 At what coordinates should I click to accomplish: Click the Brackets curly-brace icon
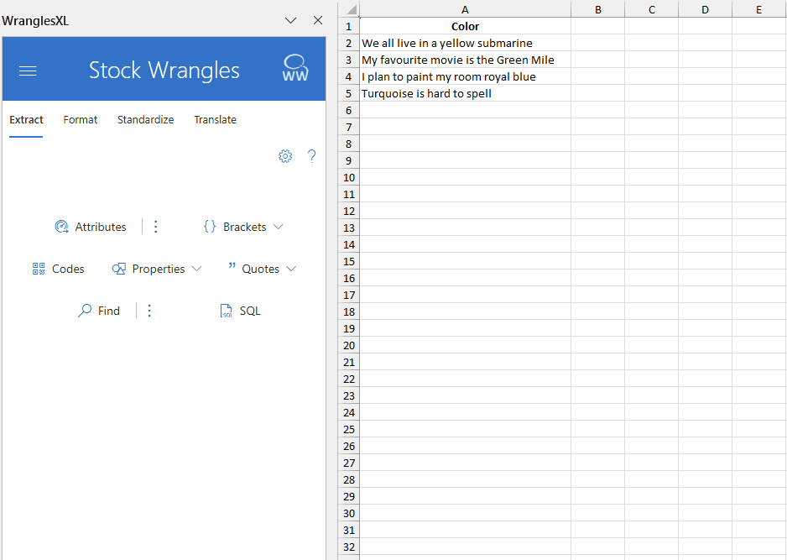coord(210,227)
